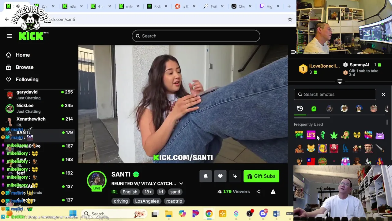Click the sparkle icon next to follow
The image size is (392, 221).
[x=235, y=176]
